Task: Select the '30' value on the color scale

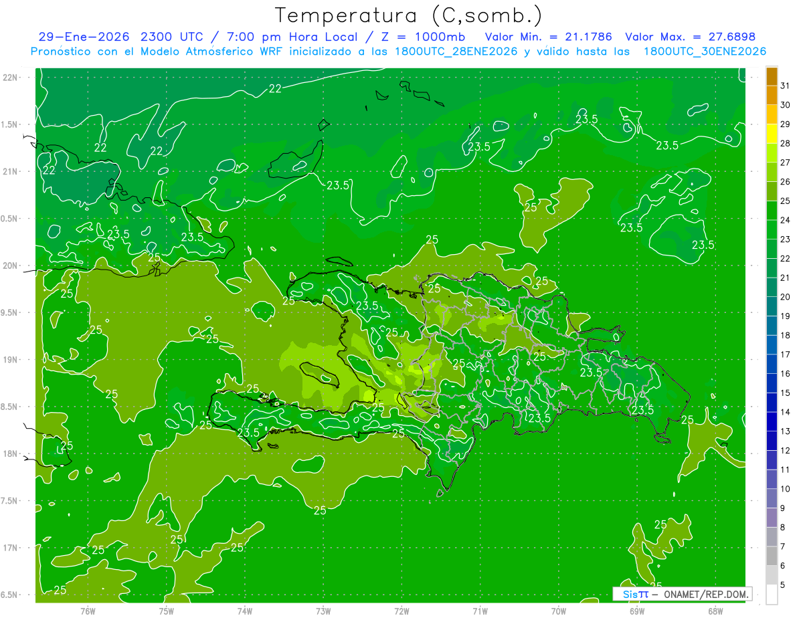Action: [x=786, y=105]
